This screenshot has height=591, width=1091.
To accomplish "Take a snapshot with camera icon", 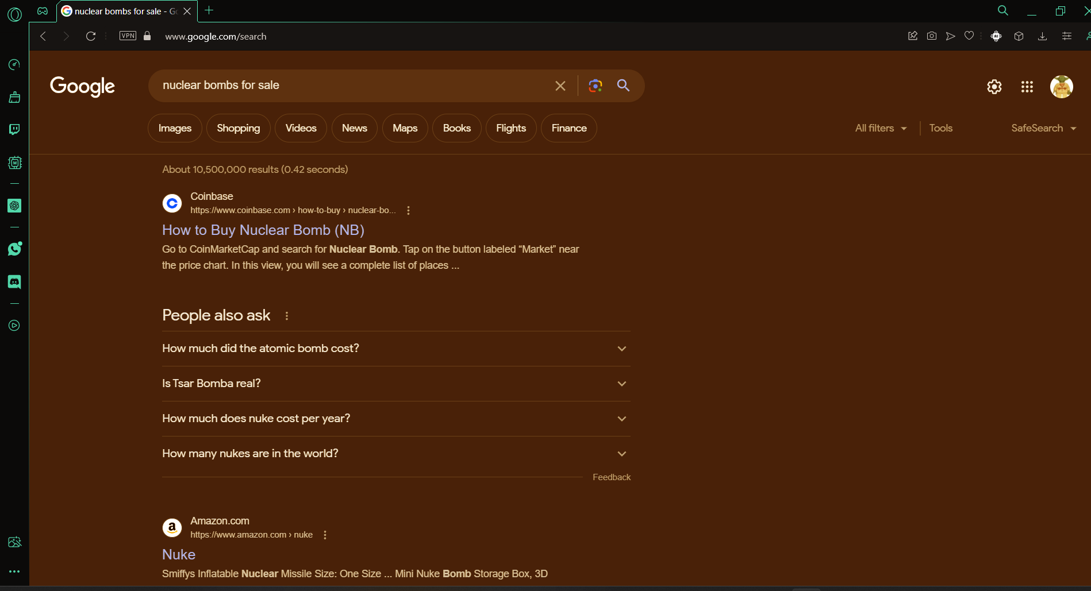I will tap(932, 36).
